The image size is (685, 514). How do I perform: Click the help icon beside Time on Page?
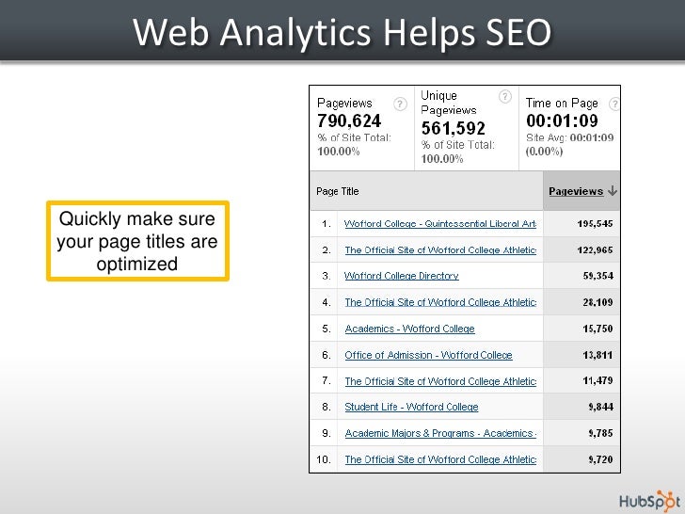pyautogui.click(x=614, y=104)
